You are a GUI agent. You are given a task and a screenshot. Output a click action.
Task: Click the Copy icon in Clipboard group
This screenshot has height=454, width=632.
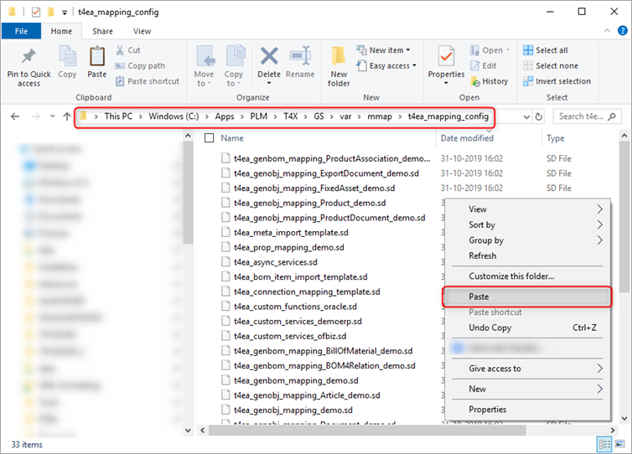pos(67,56)
